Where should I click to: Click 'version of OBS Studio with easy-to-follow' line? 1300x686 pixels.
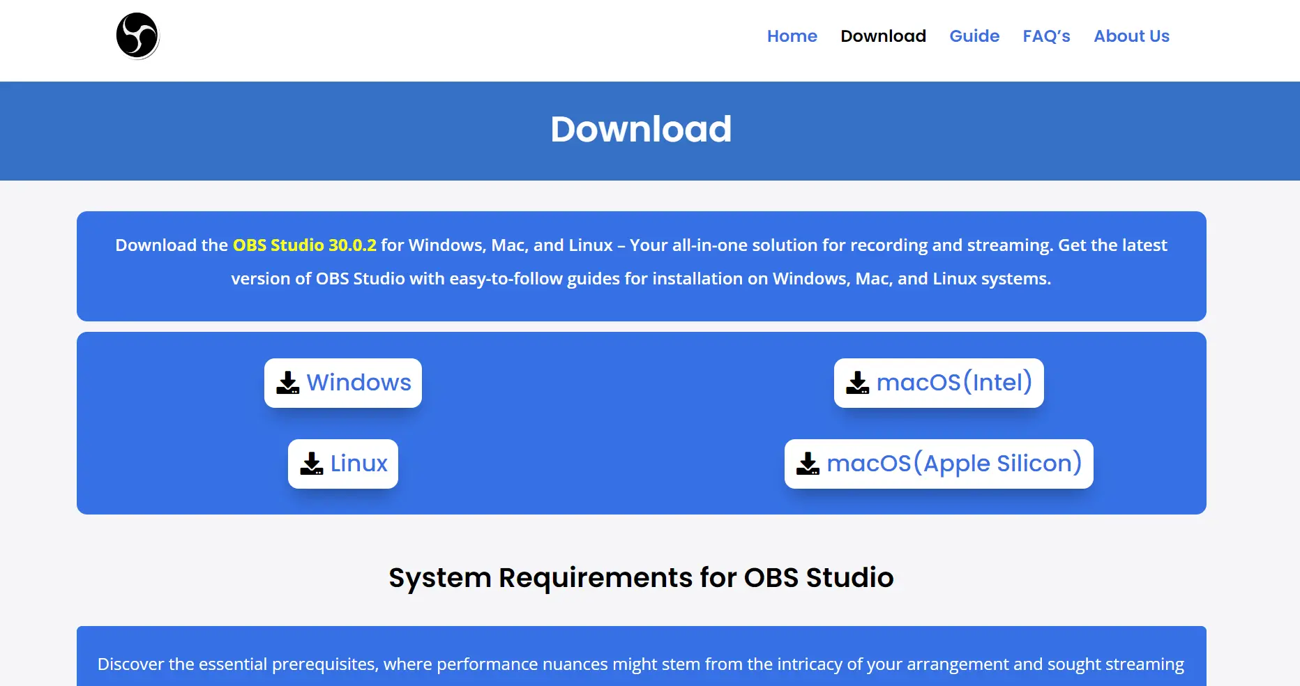click(x=641, y=279)
